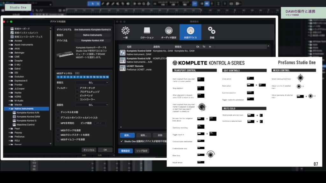
Task: Enable the プログラムチェンジ filter checkbox
Action: 77,92
